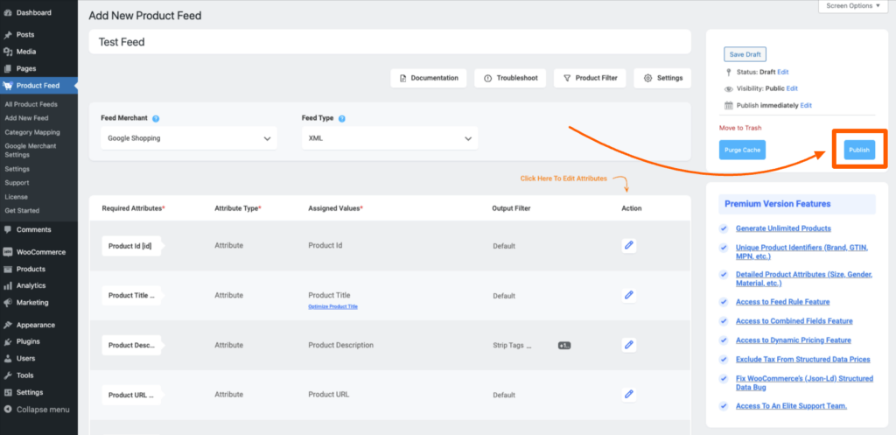Viewport: 896px width, 435px height.
Task: Click the Plugins icon in sidebar
Action: pos(8,342)
